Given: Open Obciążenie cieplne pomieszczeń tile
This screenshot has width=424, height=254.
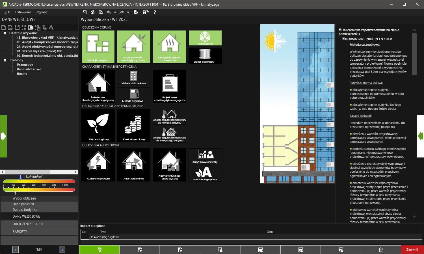Looking at the screenshot, I should coord(170,47).
